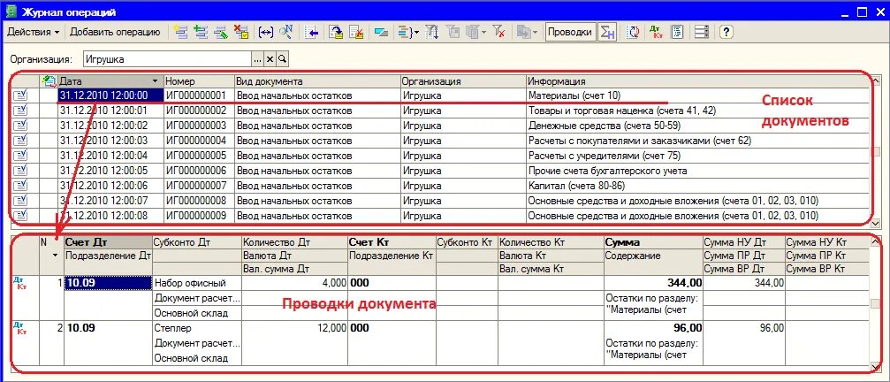Select Набор офисный subconto cell

pyautogui.click(x=197, y=283)
